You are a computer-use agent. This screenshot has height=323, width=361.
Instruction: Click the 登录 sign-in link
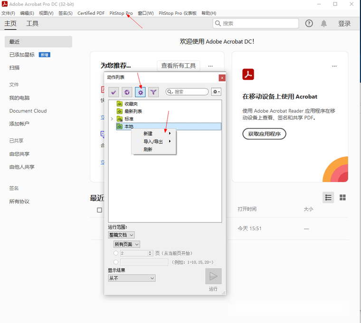pyautogui.click(x=344, y=23)
